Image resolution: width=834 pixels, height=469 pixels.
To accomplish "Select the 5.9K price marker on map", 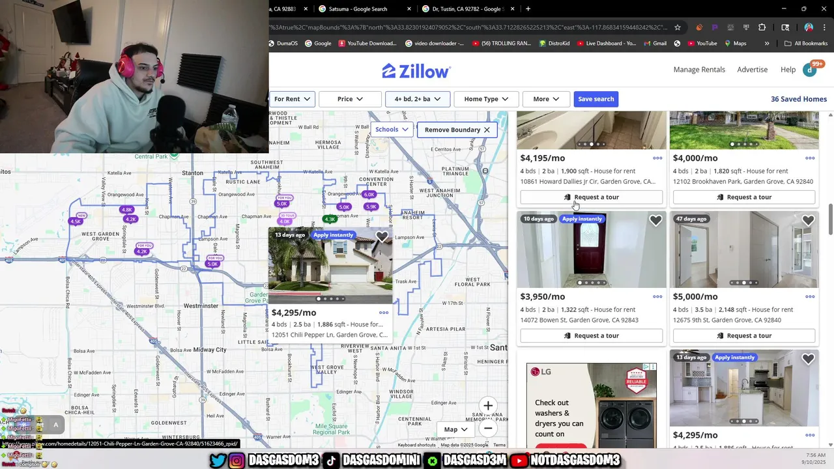I will click(x=371, y=206).
